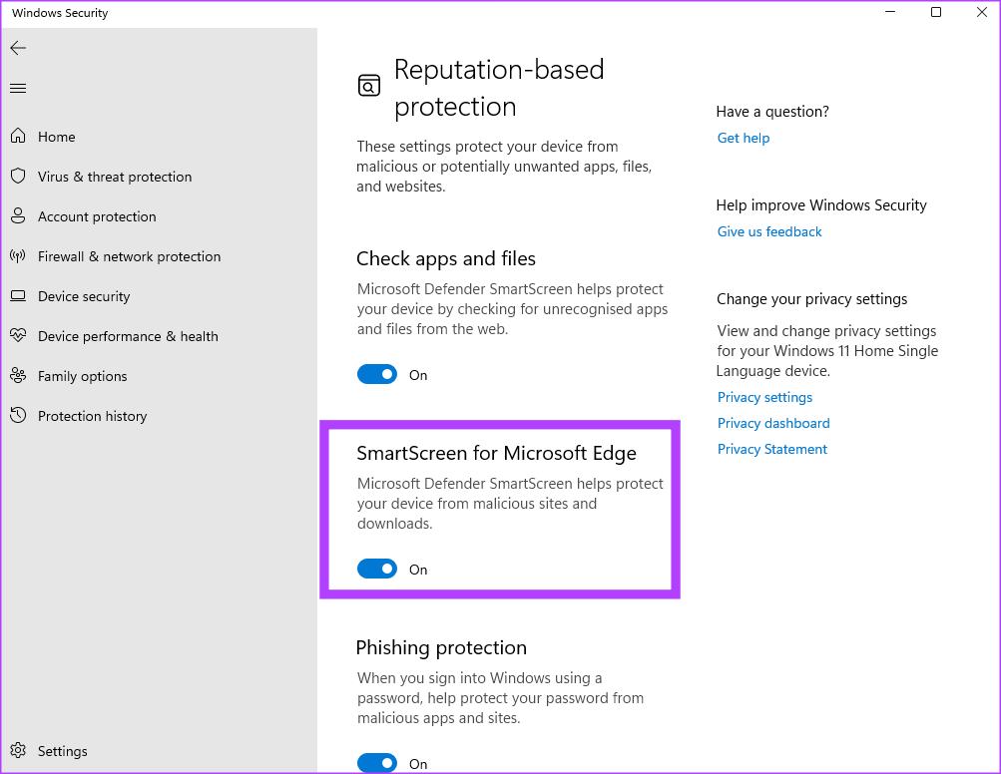Viewport: 1001px width, 774px height.
Task: Click the Reputation-based protection header icon
Action: [369, 86]
